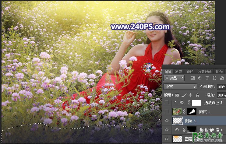Click the lock position move icon

pyautogui.click(x=191, y=95)
